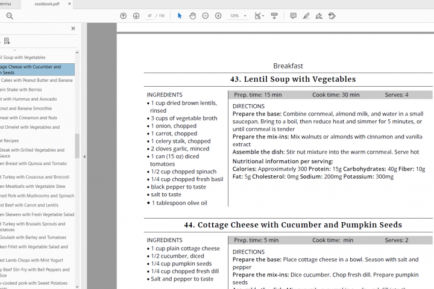Close the cookbook.pdf tab
Viewport: 434px width, 289px height.
point(69,4)
